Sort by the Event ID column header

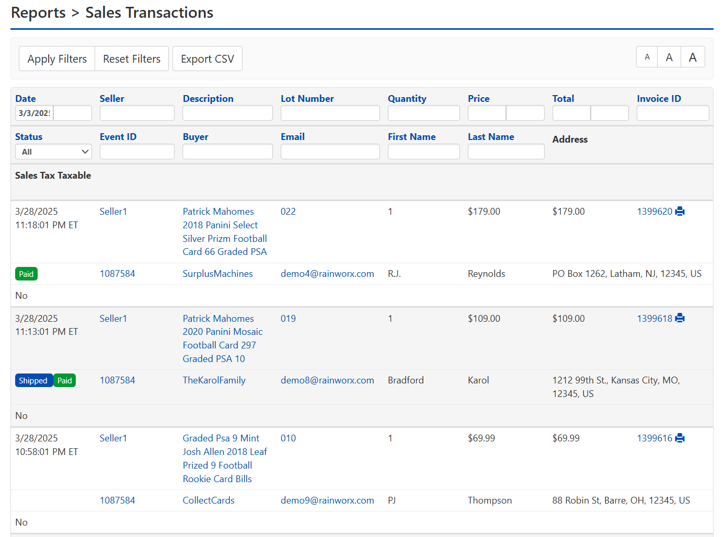point(118,136)
